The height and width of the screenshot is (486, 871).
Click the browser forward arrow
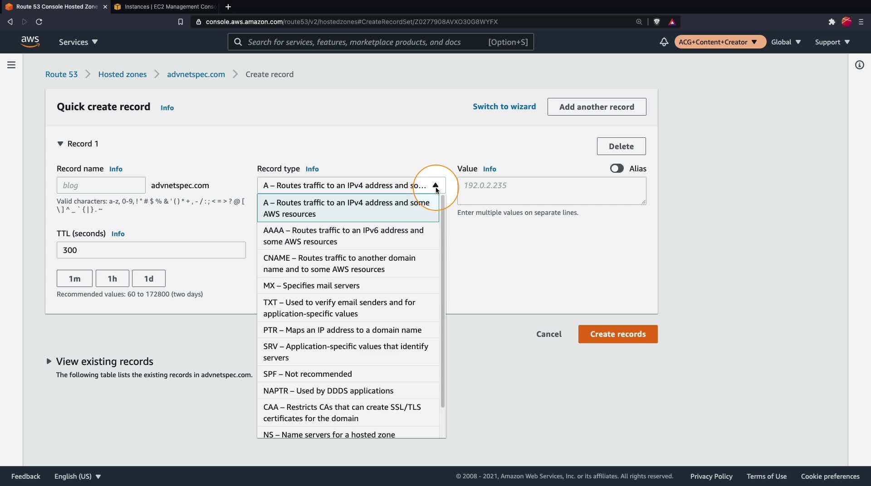click(24, 22)
